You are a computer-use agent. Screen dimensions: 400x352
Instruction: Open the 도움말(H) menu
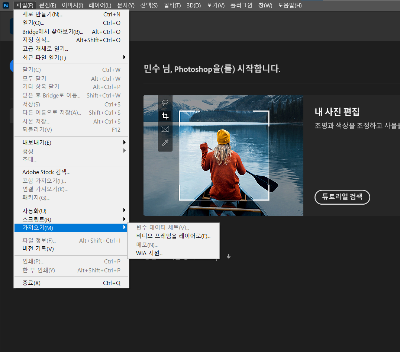pyautogui.click(x=290, y=5)
